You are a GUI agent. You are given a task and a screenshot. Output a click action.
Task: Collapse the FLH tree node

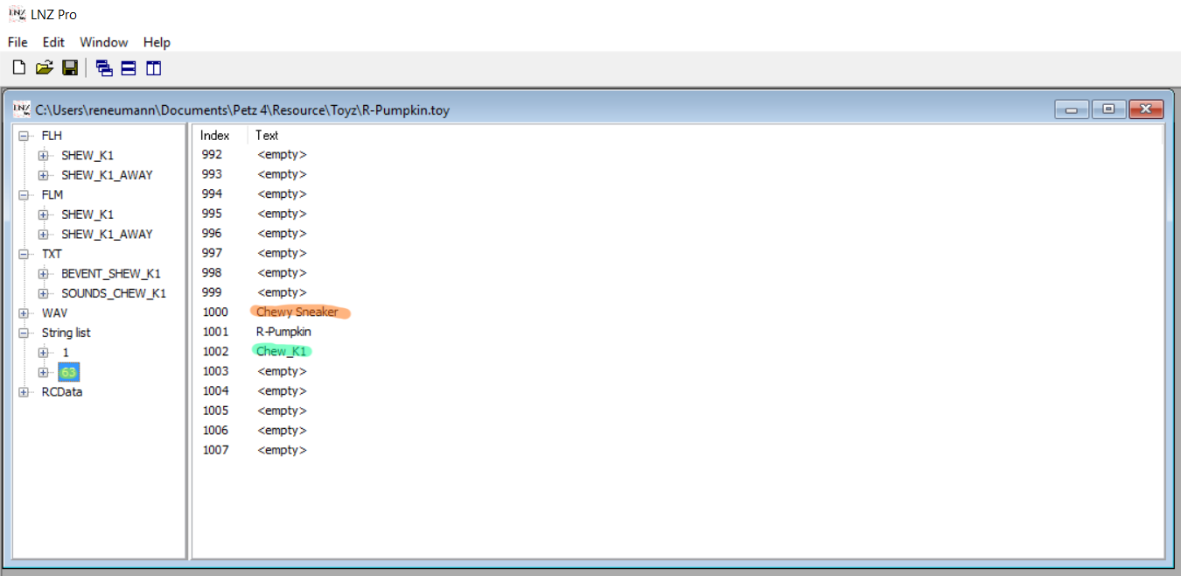24,136
